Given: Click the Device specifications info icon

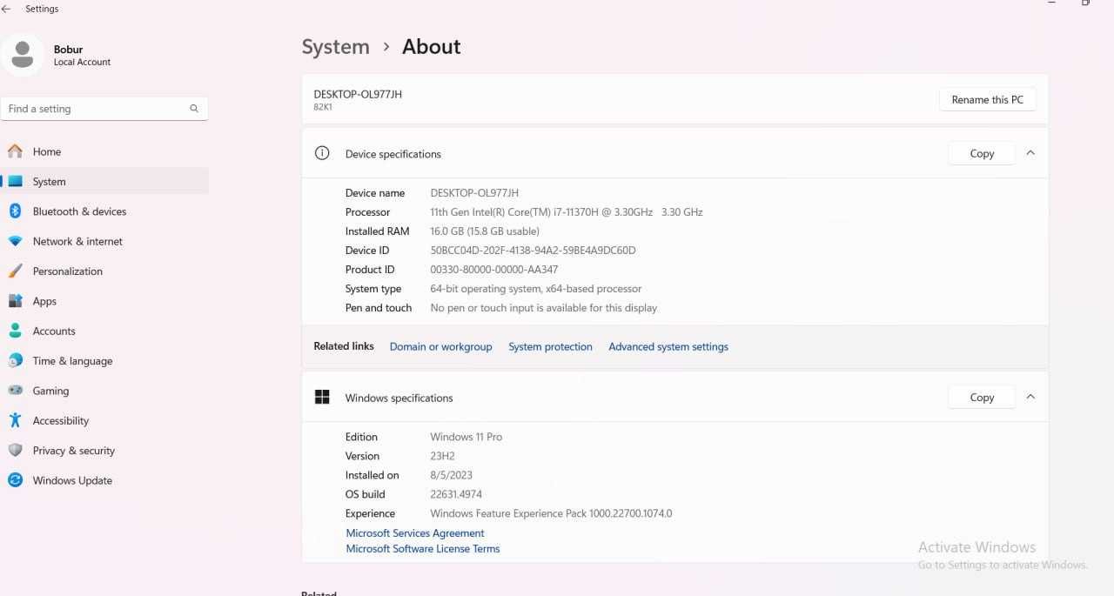Looking at the screenshot, I should pyautogui.click(x=322, y=153).
